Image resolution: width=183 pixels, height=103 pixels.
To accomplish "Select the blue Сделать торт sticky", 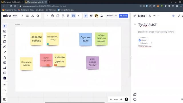I will tap(85, 39).
